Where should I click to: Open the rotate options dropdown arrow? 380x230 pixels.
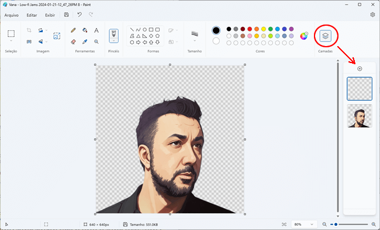(47, 30)
